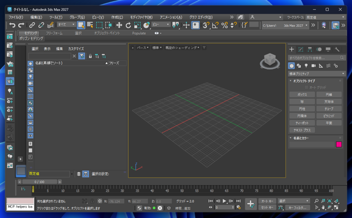Choose the Rectangular Selection Region icon
This screenshot has height=218, width=352.
coord(99,25)
